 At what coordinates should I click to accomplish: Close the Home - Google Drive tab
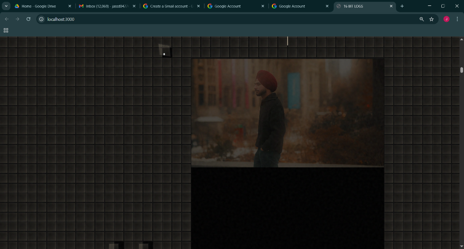(x=70, y=6)
